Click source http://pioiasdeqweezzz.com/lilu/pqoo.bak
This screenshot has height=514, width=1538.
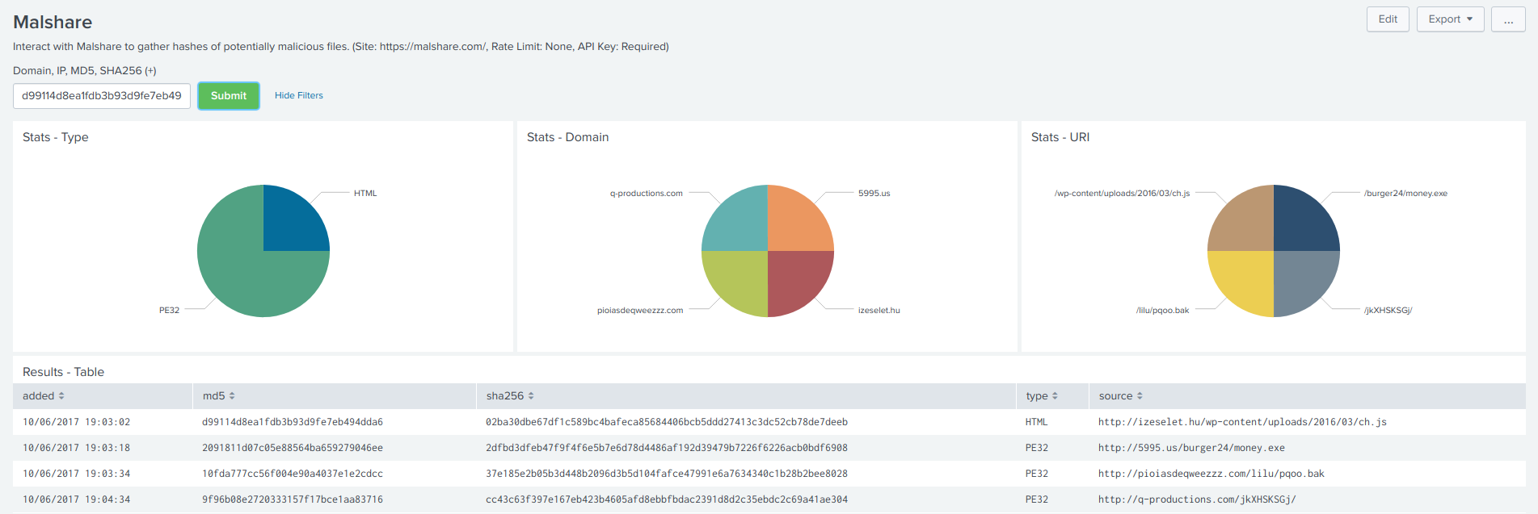[x=1211, y=474]
